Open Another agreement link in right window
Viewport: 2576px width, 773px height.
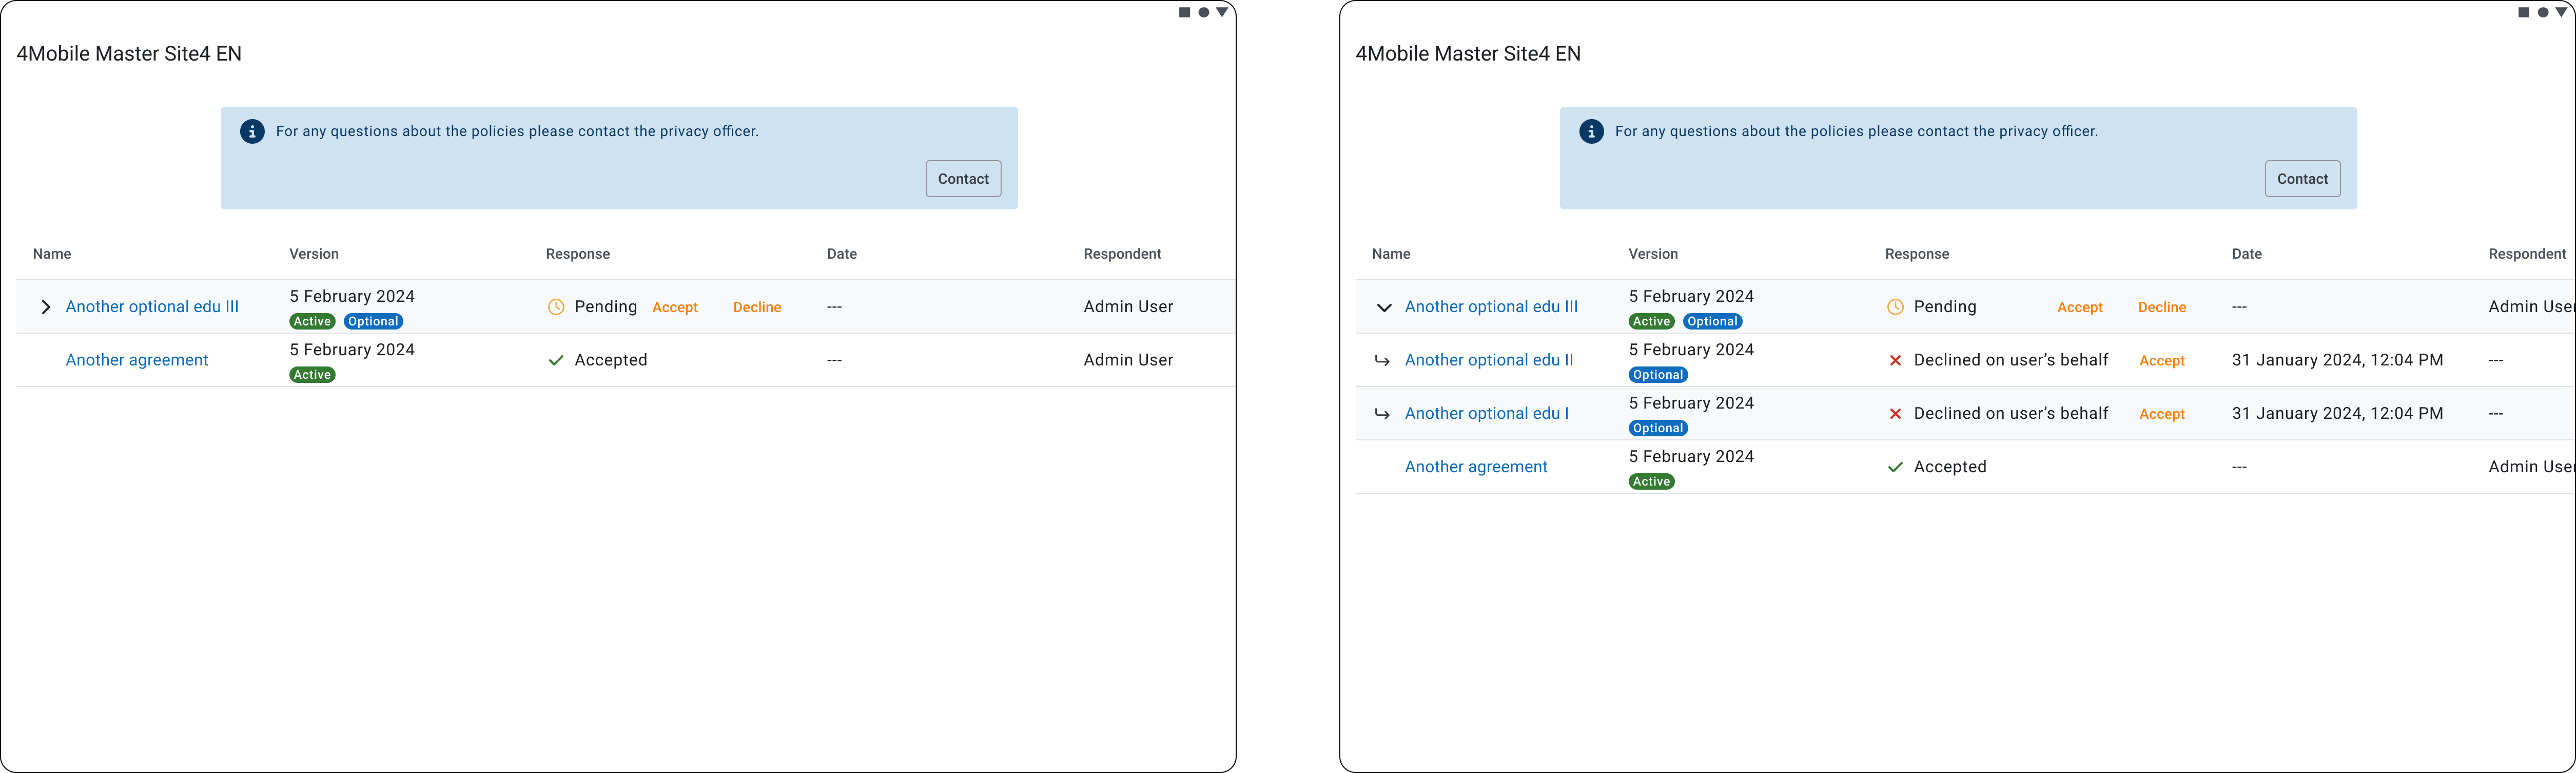pyautogui.click(x=1476, y=467)
